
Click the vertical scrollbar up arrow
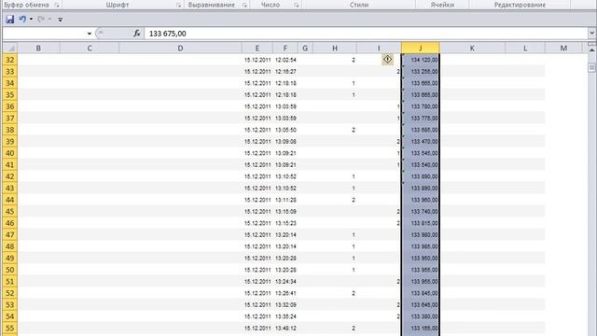(x=591, y=49)
